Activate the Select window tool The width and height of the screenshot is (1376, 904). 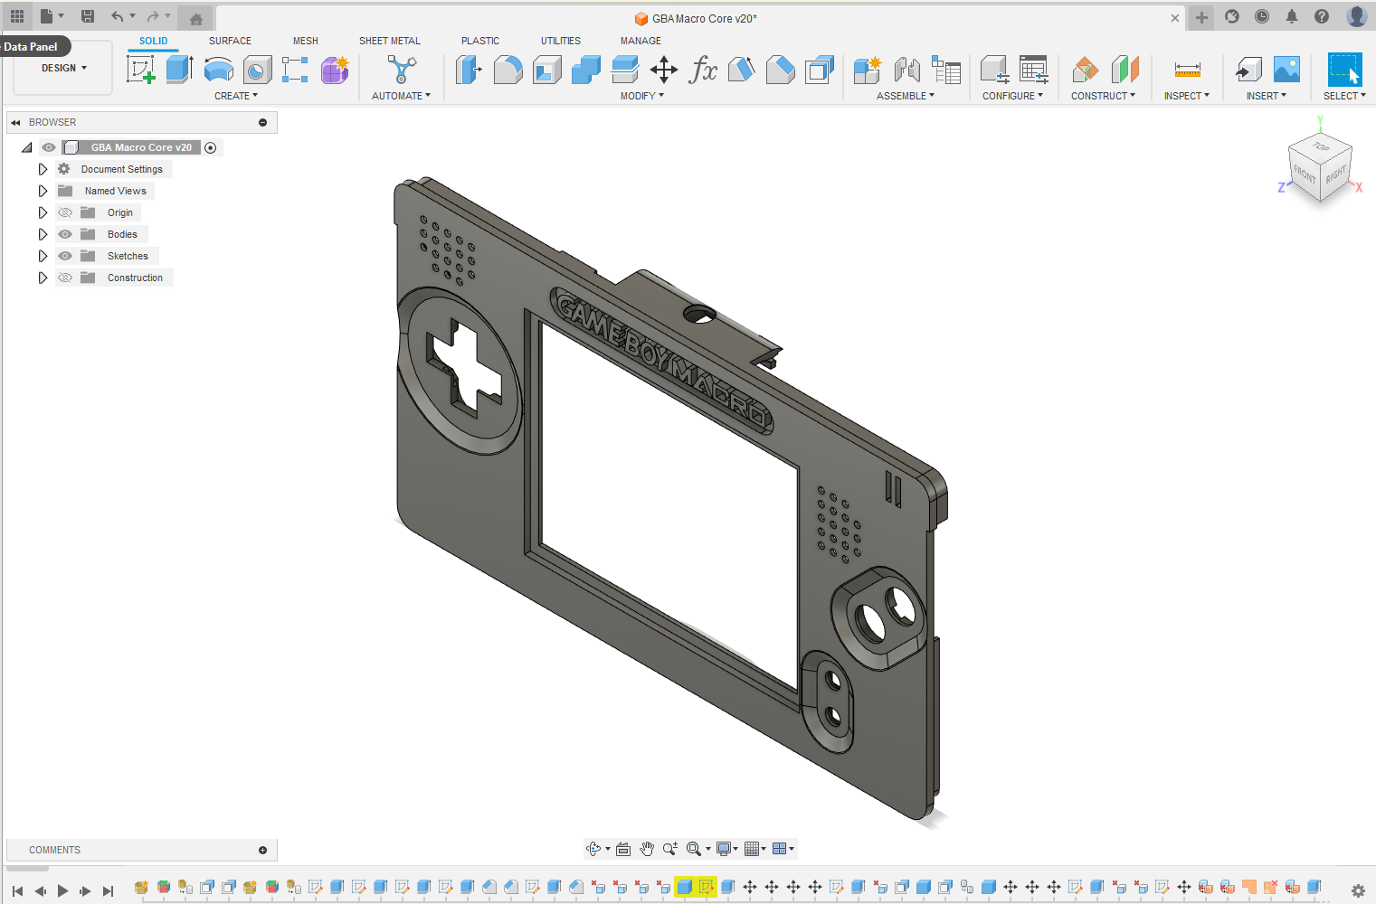pos(1345,70)
